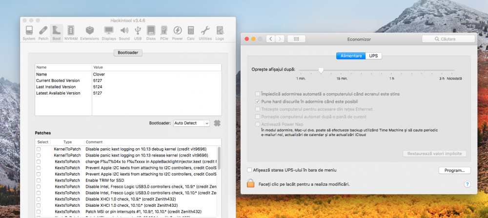This screenshot has width=488, height=218.
Task: Toggle Împiedică adormirea automată a computerului checkbox
Action: pyautogui.click(x=257, y=94)
